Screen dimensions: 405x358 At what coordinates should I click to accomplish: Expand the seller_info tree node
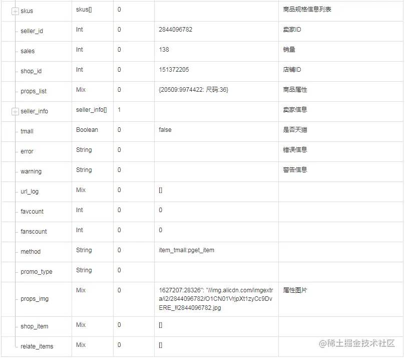pyautogui.click(x=15, y=111)
